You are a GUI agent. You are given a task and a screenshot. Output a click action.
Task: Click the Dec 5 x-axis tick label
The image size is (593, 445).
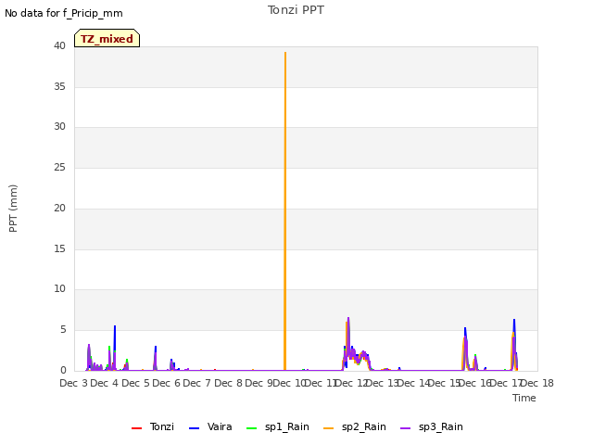click(135, 383)
